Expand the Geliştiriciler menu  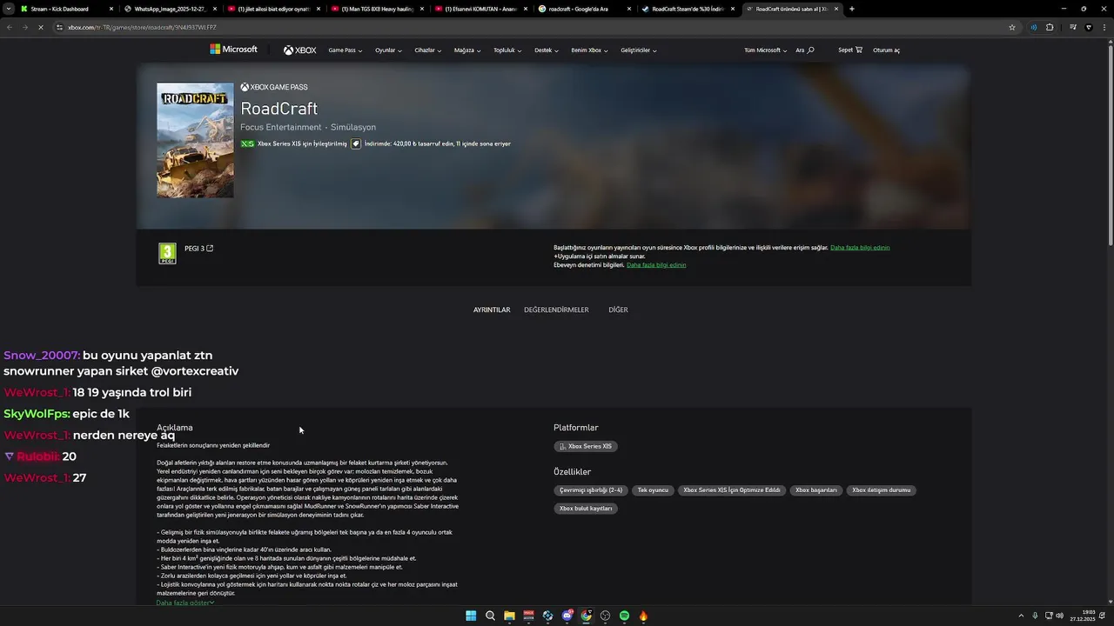[x=639, y=50]
